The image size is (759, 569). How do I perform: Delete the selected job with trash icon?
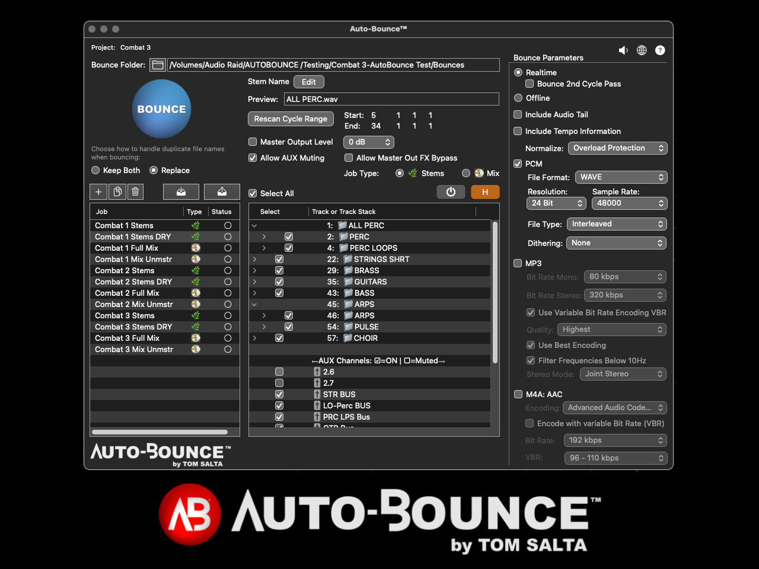(135, 191)
